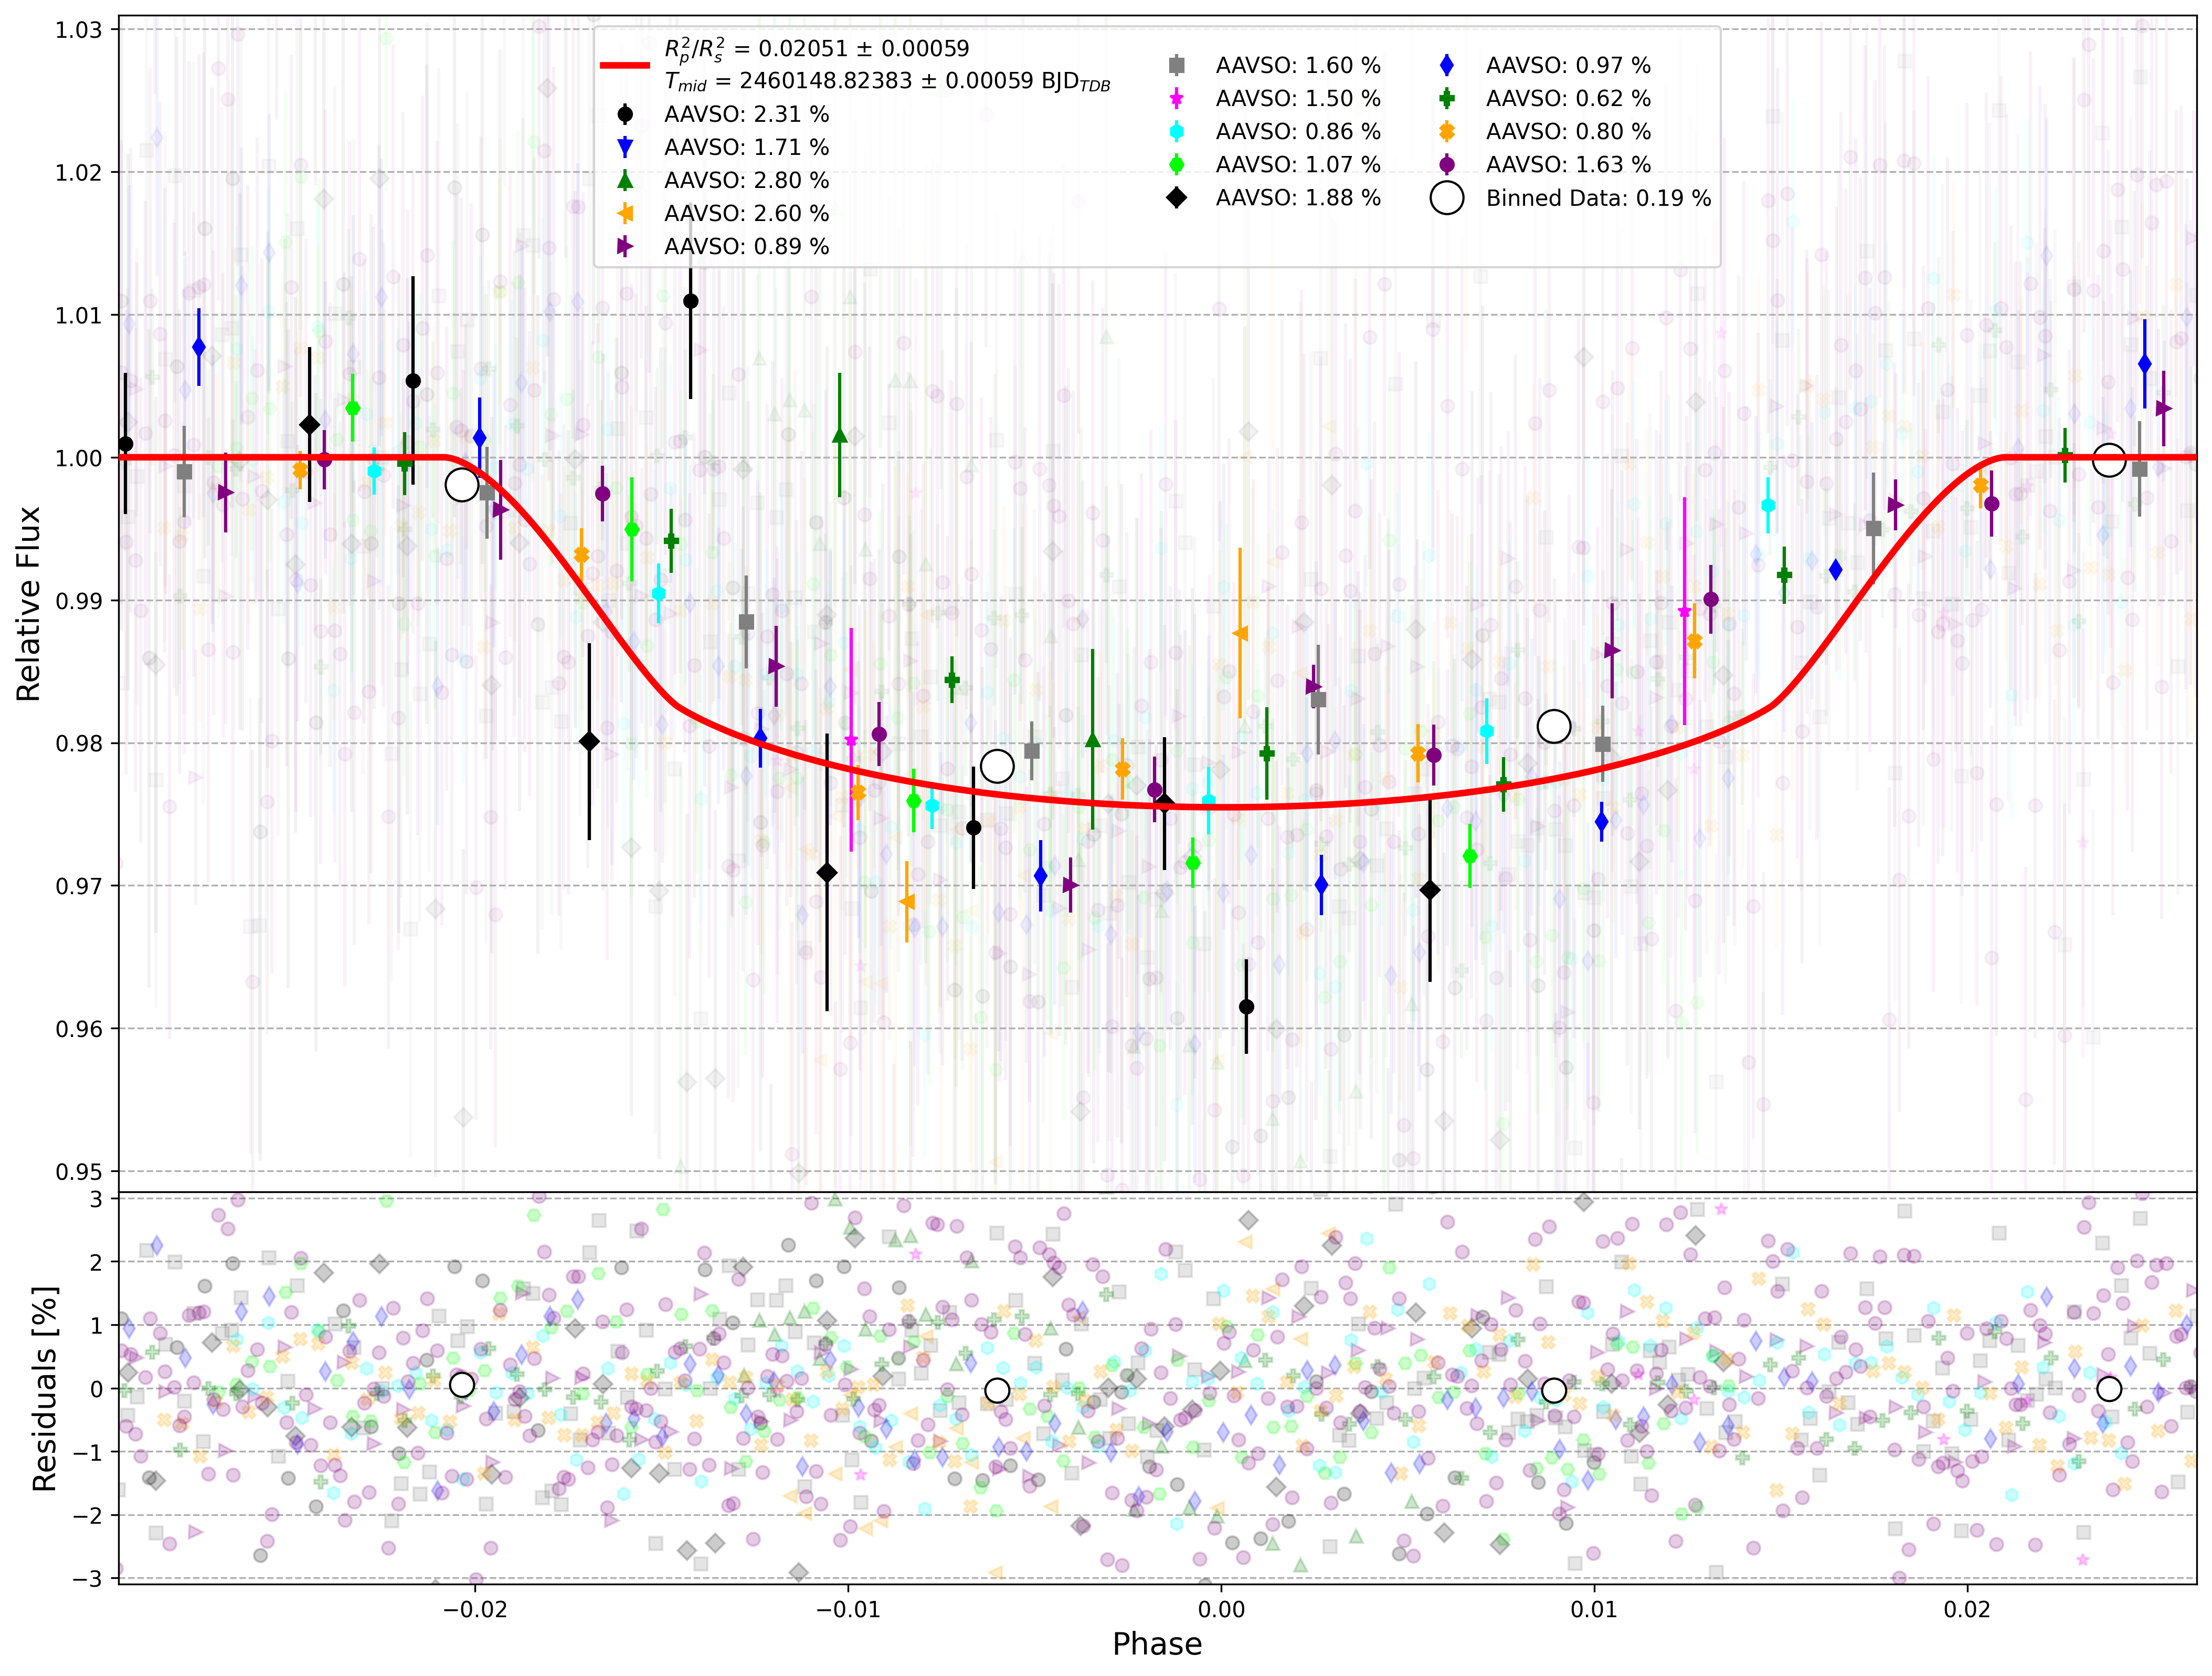
Task: Click the red model line legend sample
Action: point(625,65)
